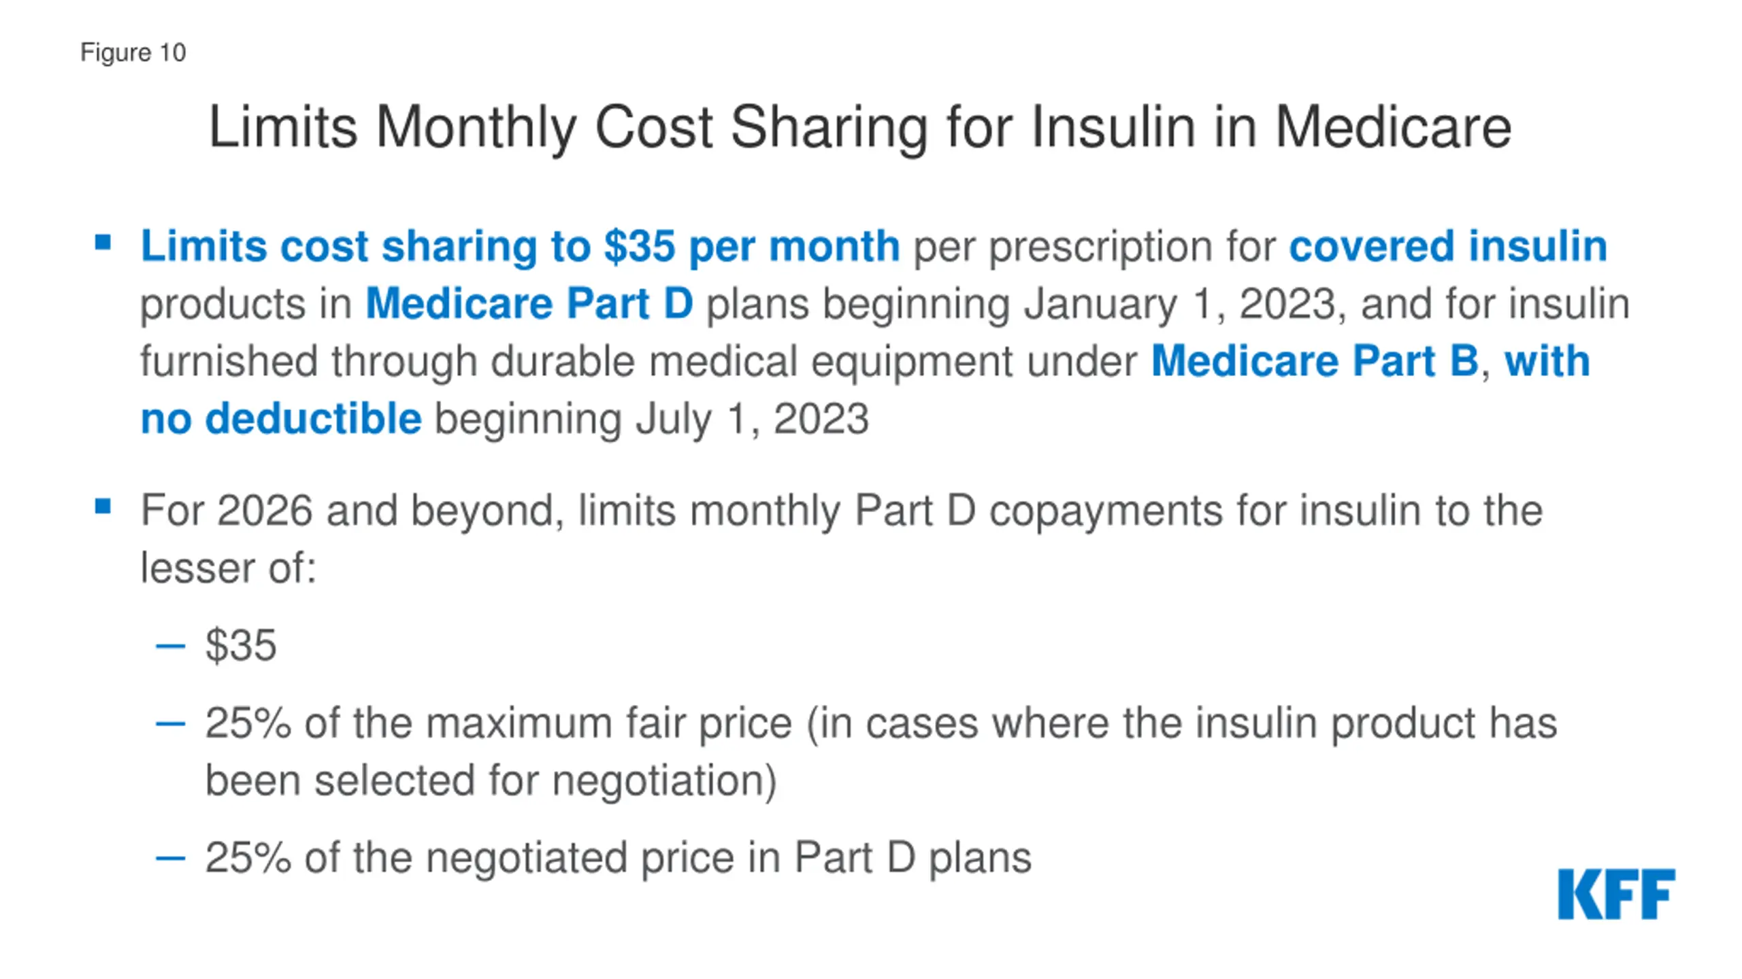Click '25% of the negotiated price' item
The width and height of the screenshot is (1742, 979).
point(619,858)
